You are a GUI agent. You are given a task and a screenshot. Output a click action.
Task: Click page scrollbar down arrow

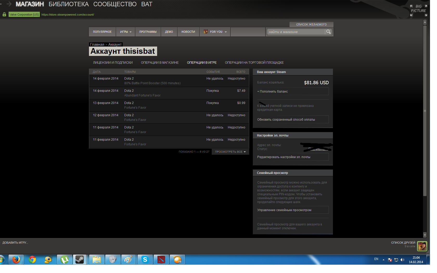[425, 235]
